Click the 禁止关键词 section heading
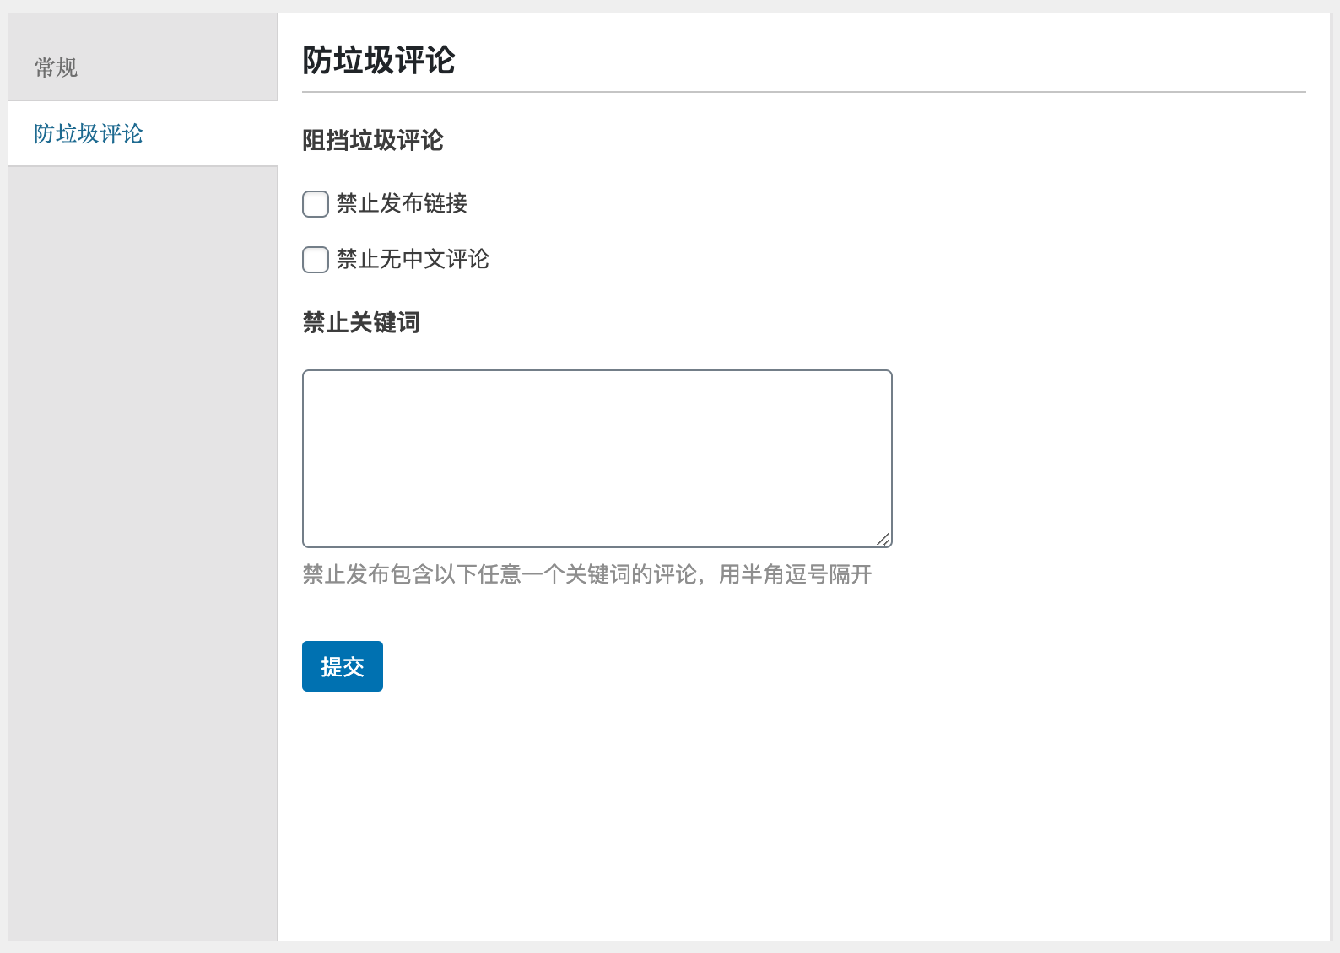The image size is (1340, 953). [x=361, y=322]
